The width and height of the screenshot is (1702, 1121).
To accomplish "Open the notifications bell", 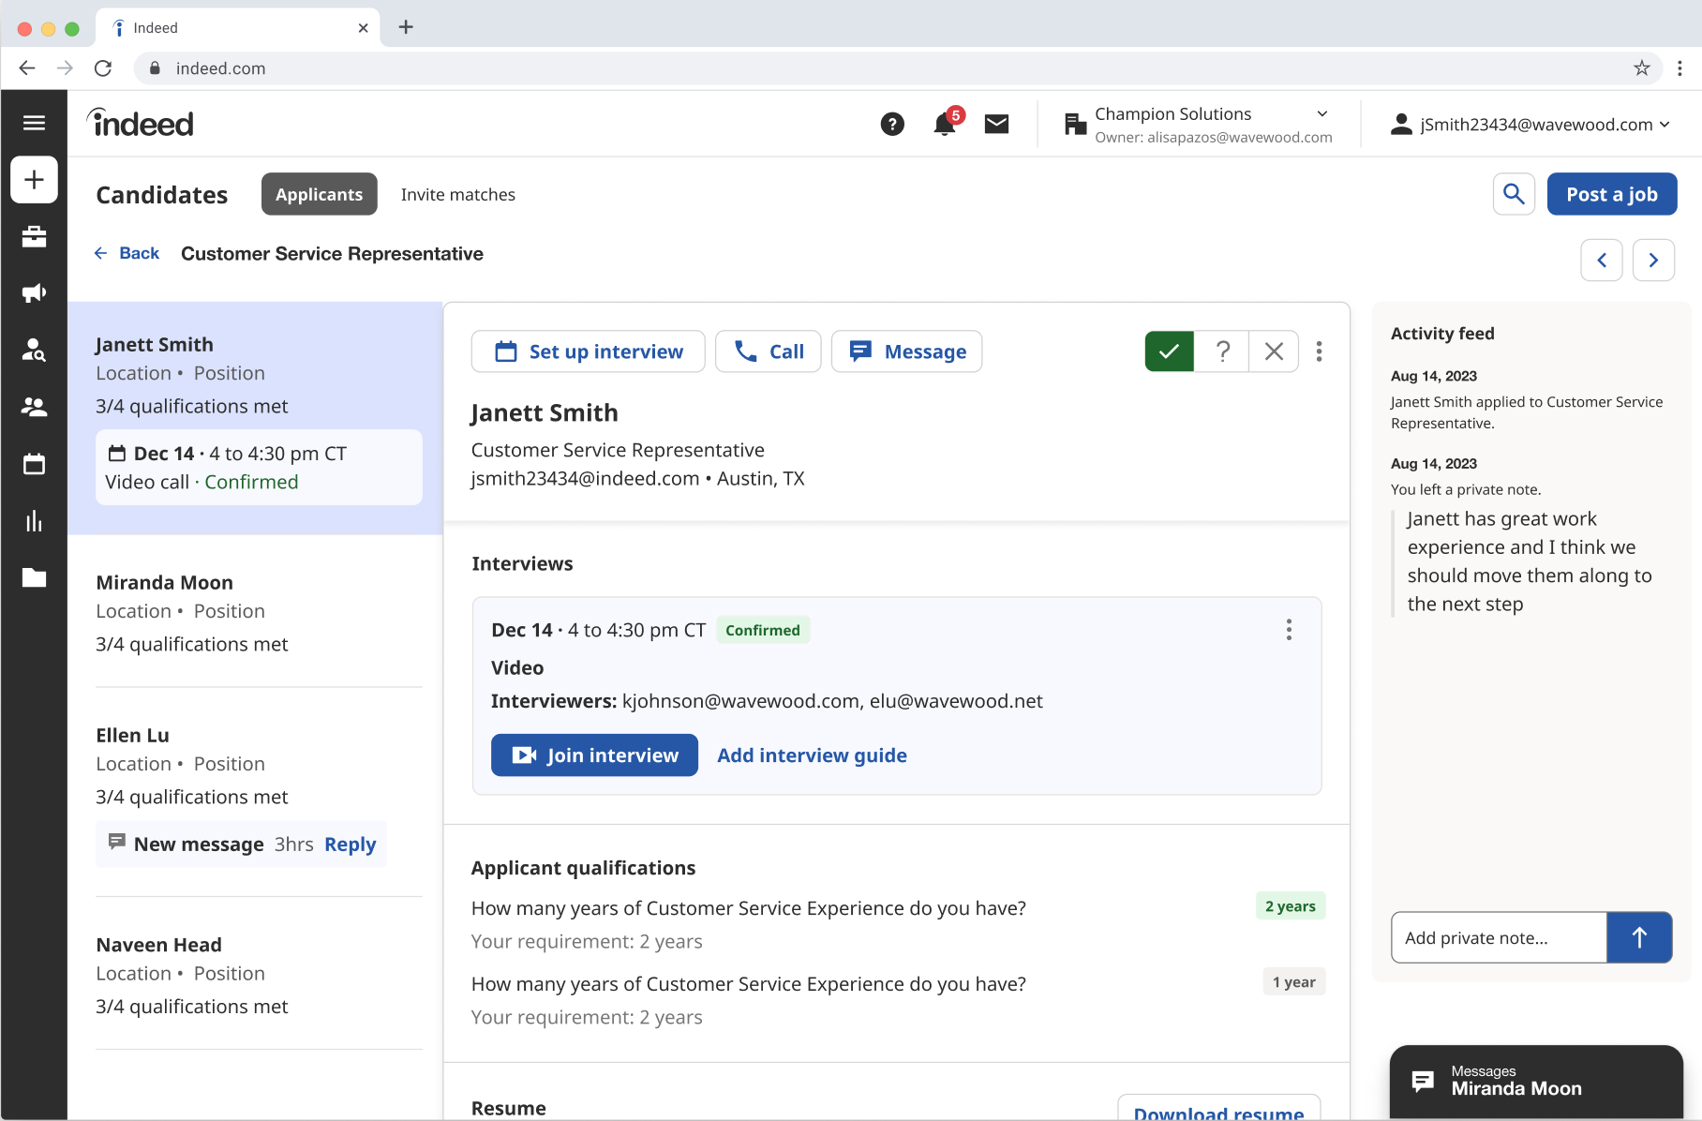I will 944,124.
